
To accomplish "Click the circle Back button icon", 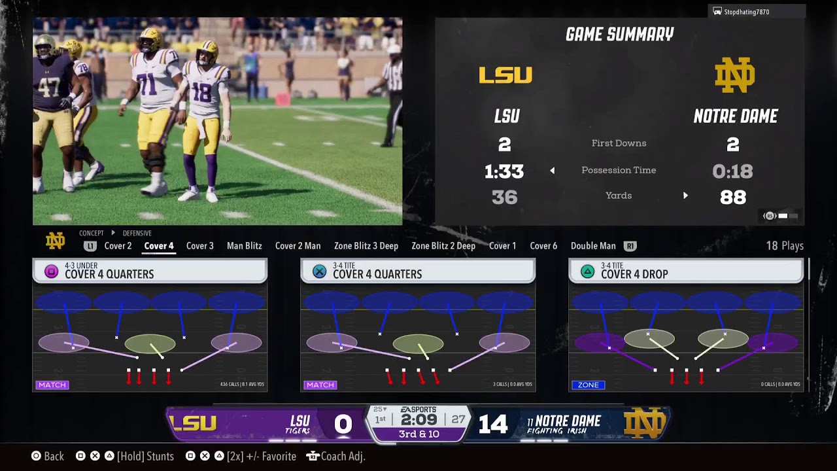I will tap(36, 456).
